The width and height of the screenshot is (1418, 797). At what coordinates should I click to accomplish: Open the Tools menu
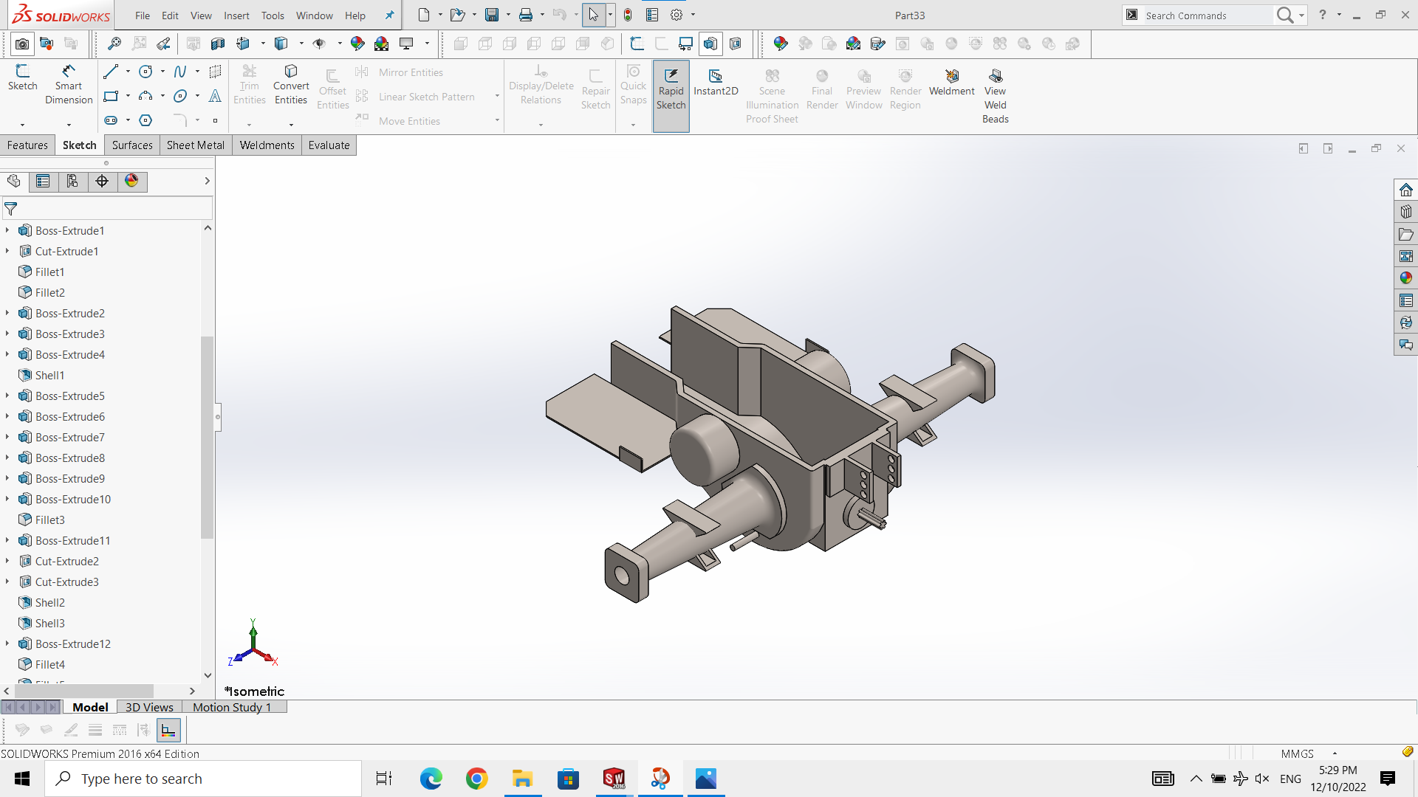pos(273,15)
